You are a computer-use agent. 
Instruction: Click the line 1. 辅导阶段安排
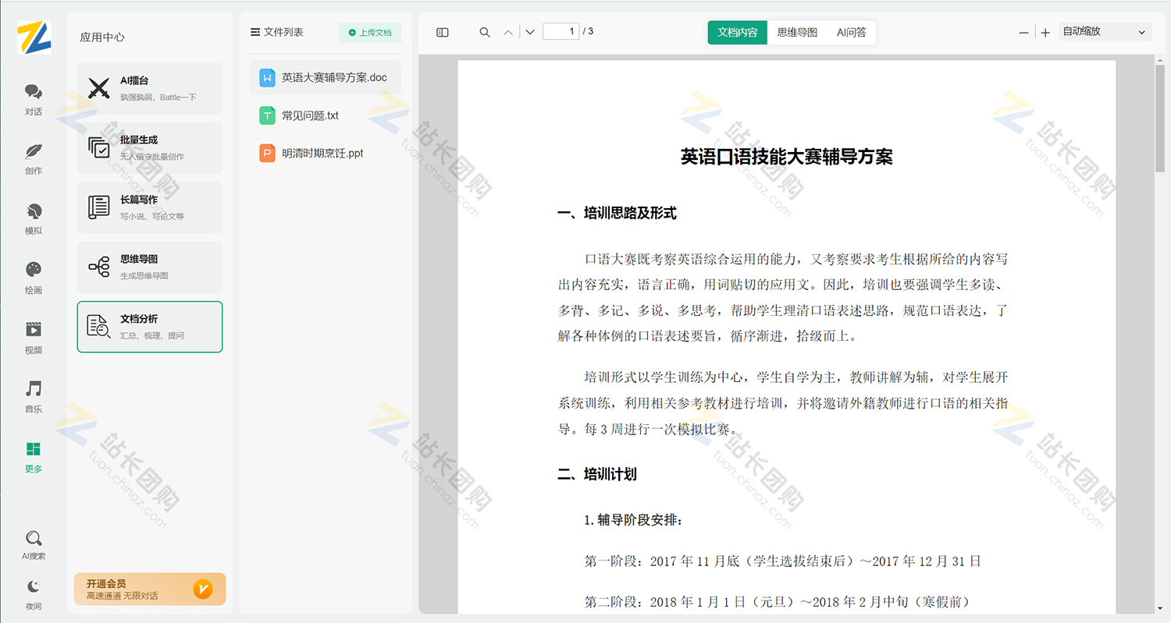pyautogui.click(x=633, y=519)
